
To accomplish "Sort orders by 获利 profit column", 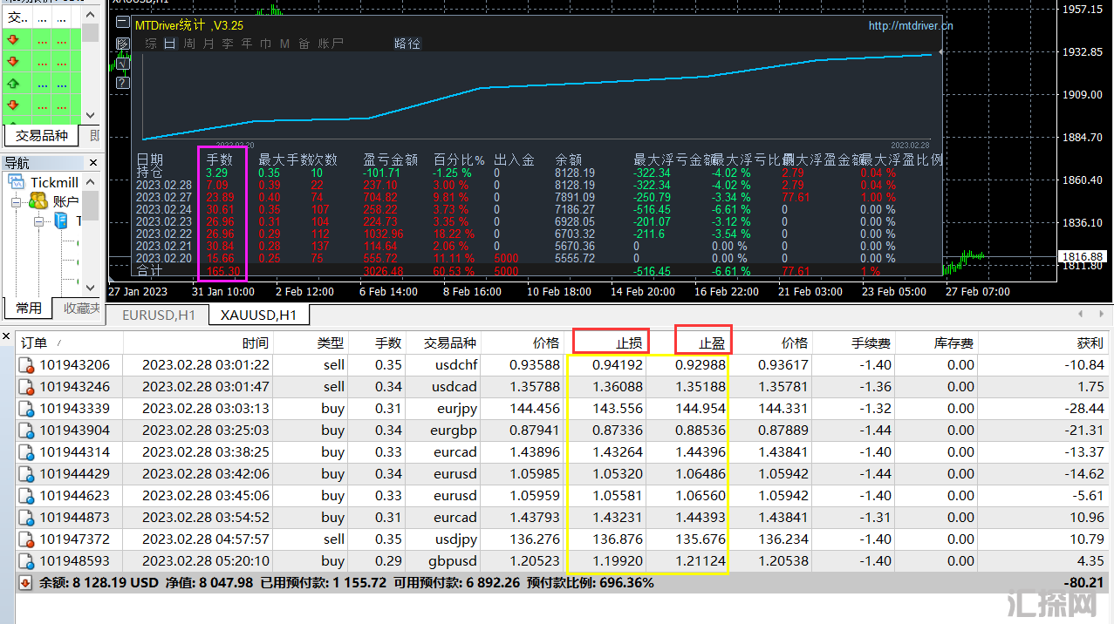I will pos(1090,343).
